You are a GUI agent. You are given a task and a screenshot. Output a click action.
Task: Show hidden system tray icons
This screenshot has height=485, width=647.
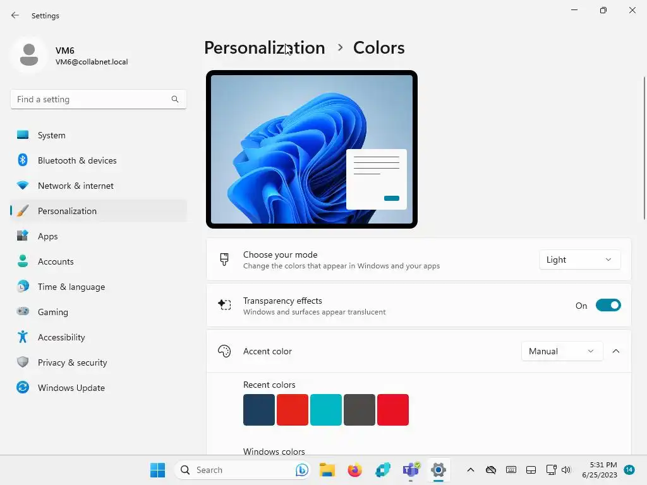point(470,470)
